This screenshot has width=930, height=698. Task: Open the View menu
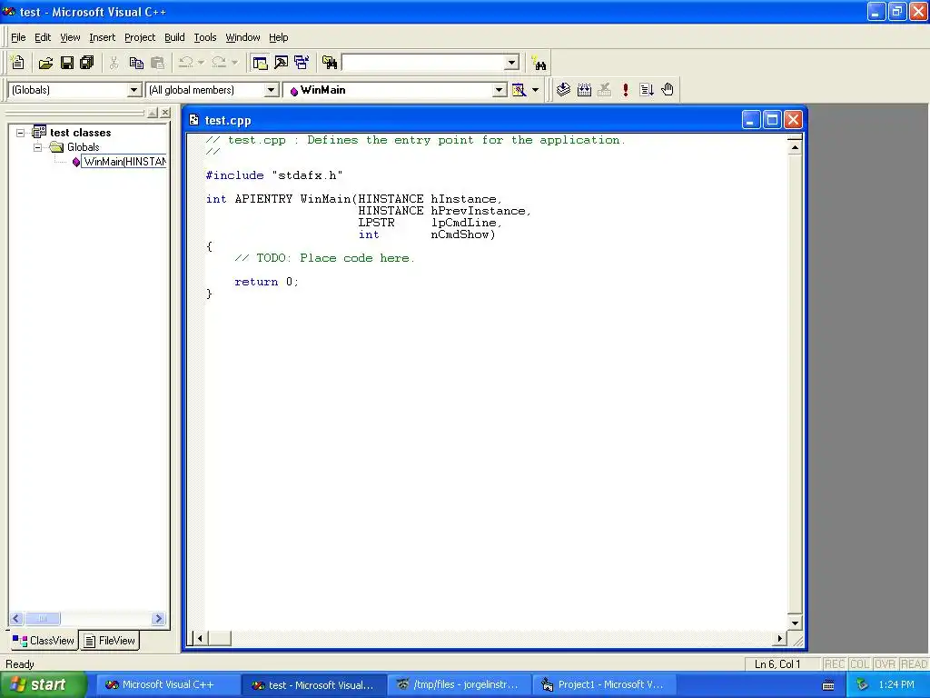[x=70, y=37]
